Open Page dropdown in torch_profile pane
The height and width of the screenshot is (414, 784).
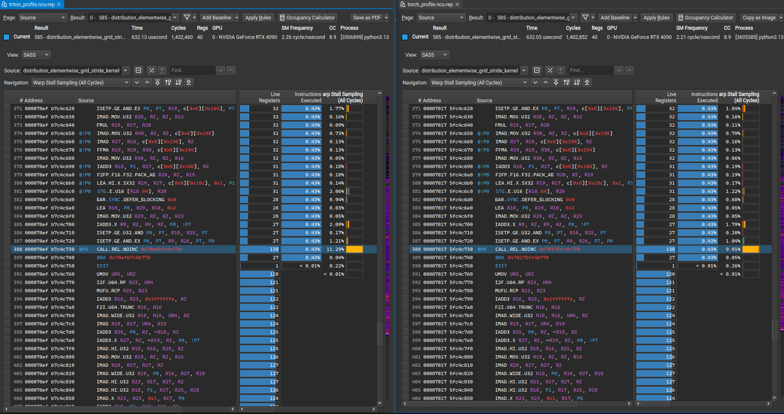tap(441, 18)
